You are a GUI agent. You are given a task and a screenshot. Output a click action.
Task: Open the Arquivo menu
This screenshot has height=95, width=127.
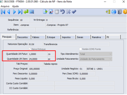click(x=5, y=6)
